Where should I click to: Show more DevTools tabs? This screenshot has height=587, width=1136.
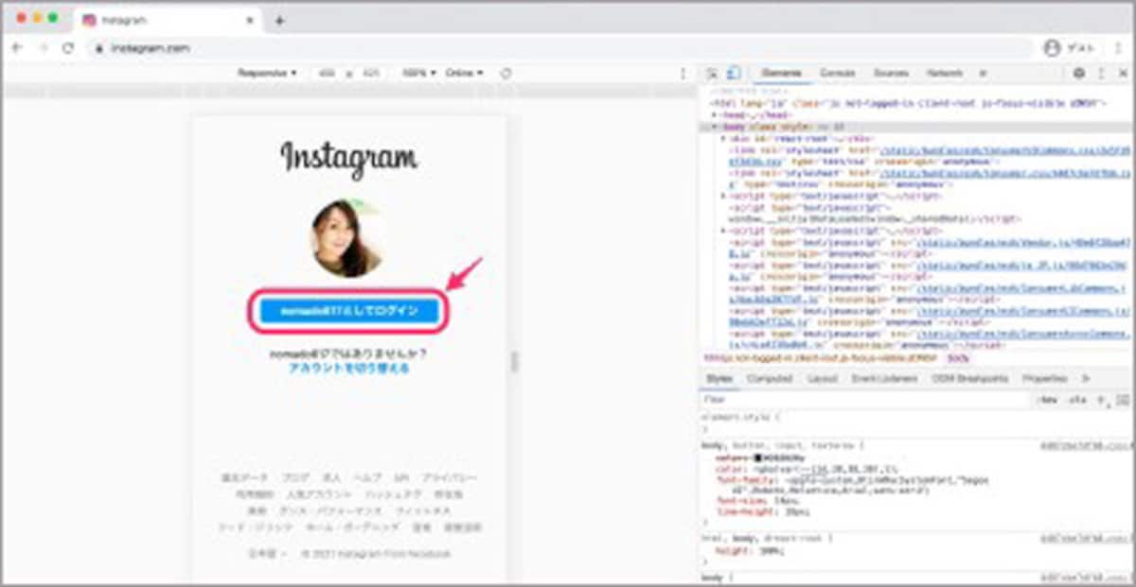[982, 73]
